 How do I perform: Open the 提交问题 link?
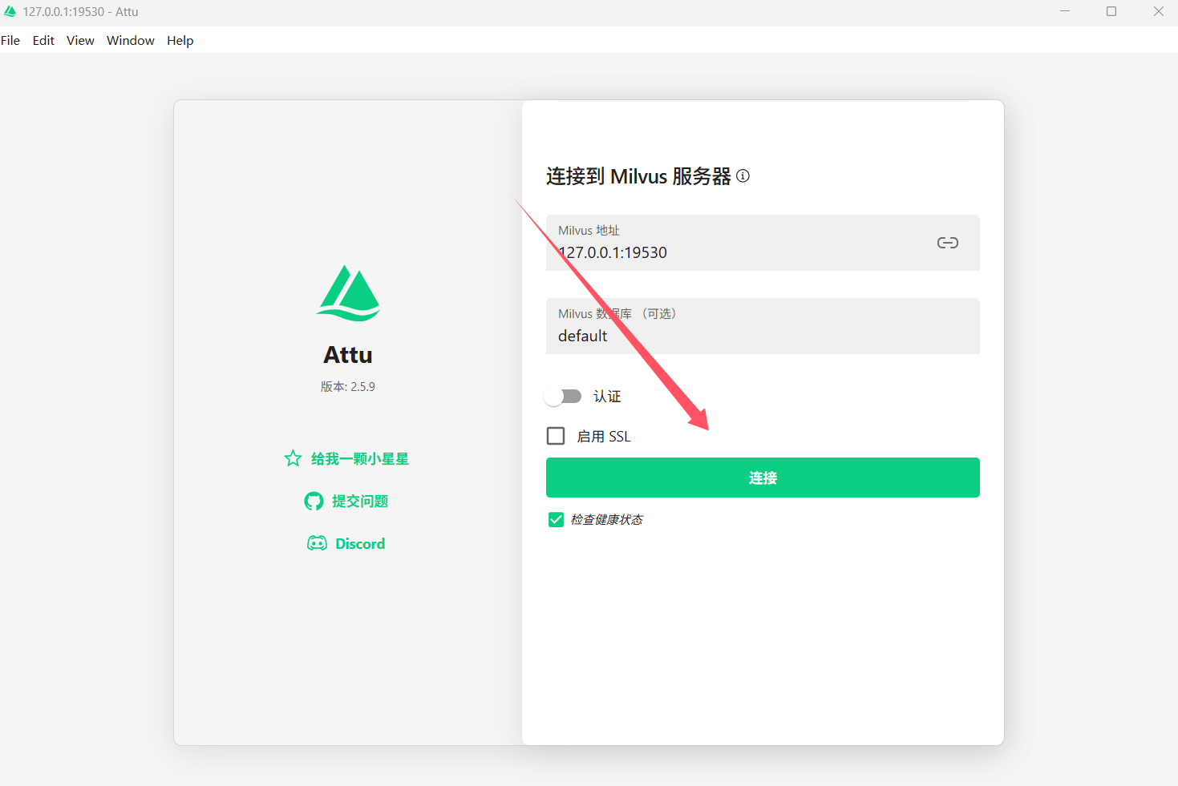360,502
